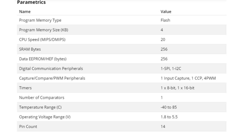Click the CPU speed value 20
This screenshot has width=241, height=135.
(x=163, y=39)
